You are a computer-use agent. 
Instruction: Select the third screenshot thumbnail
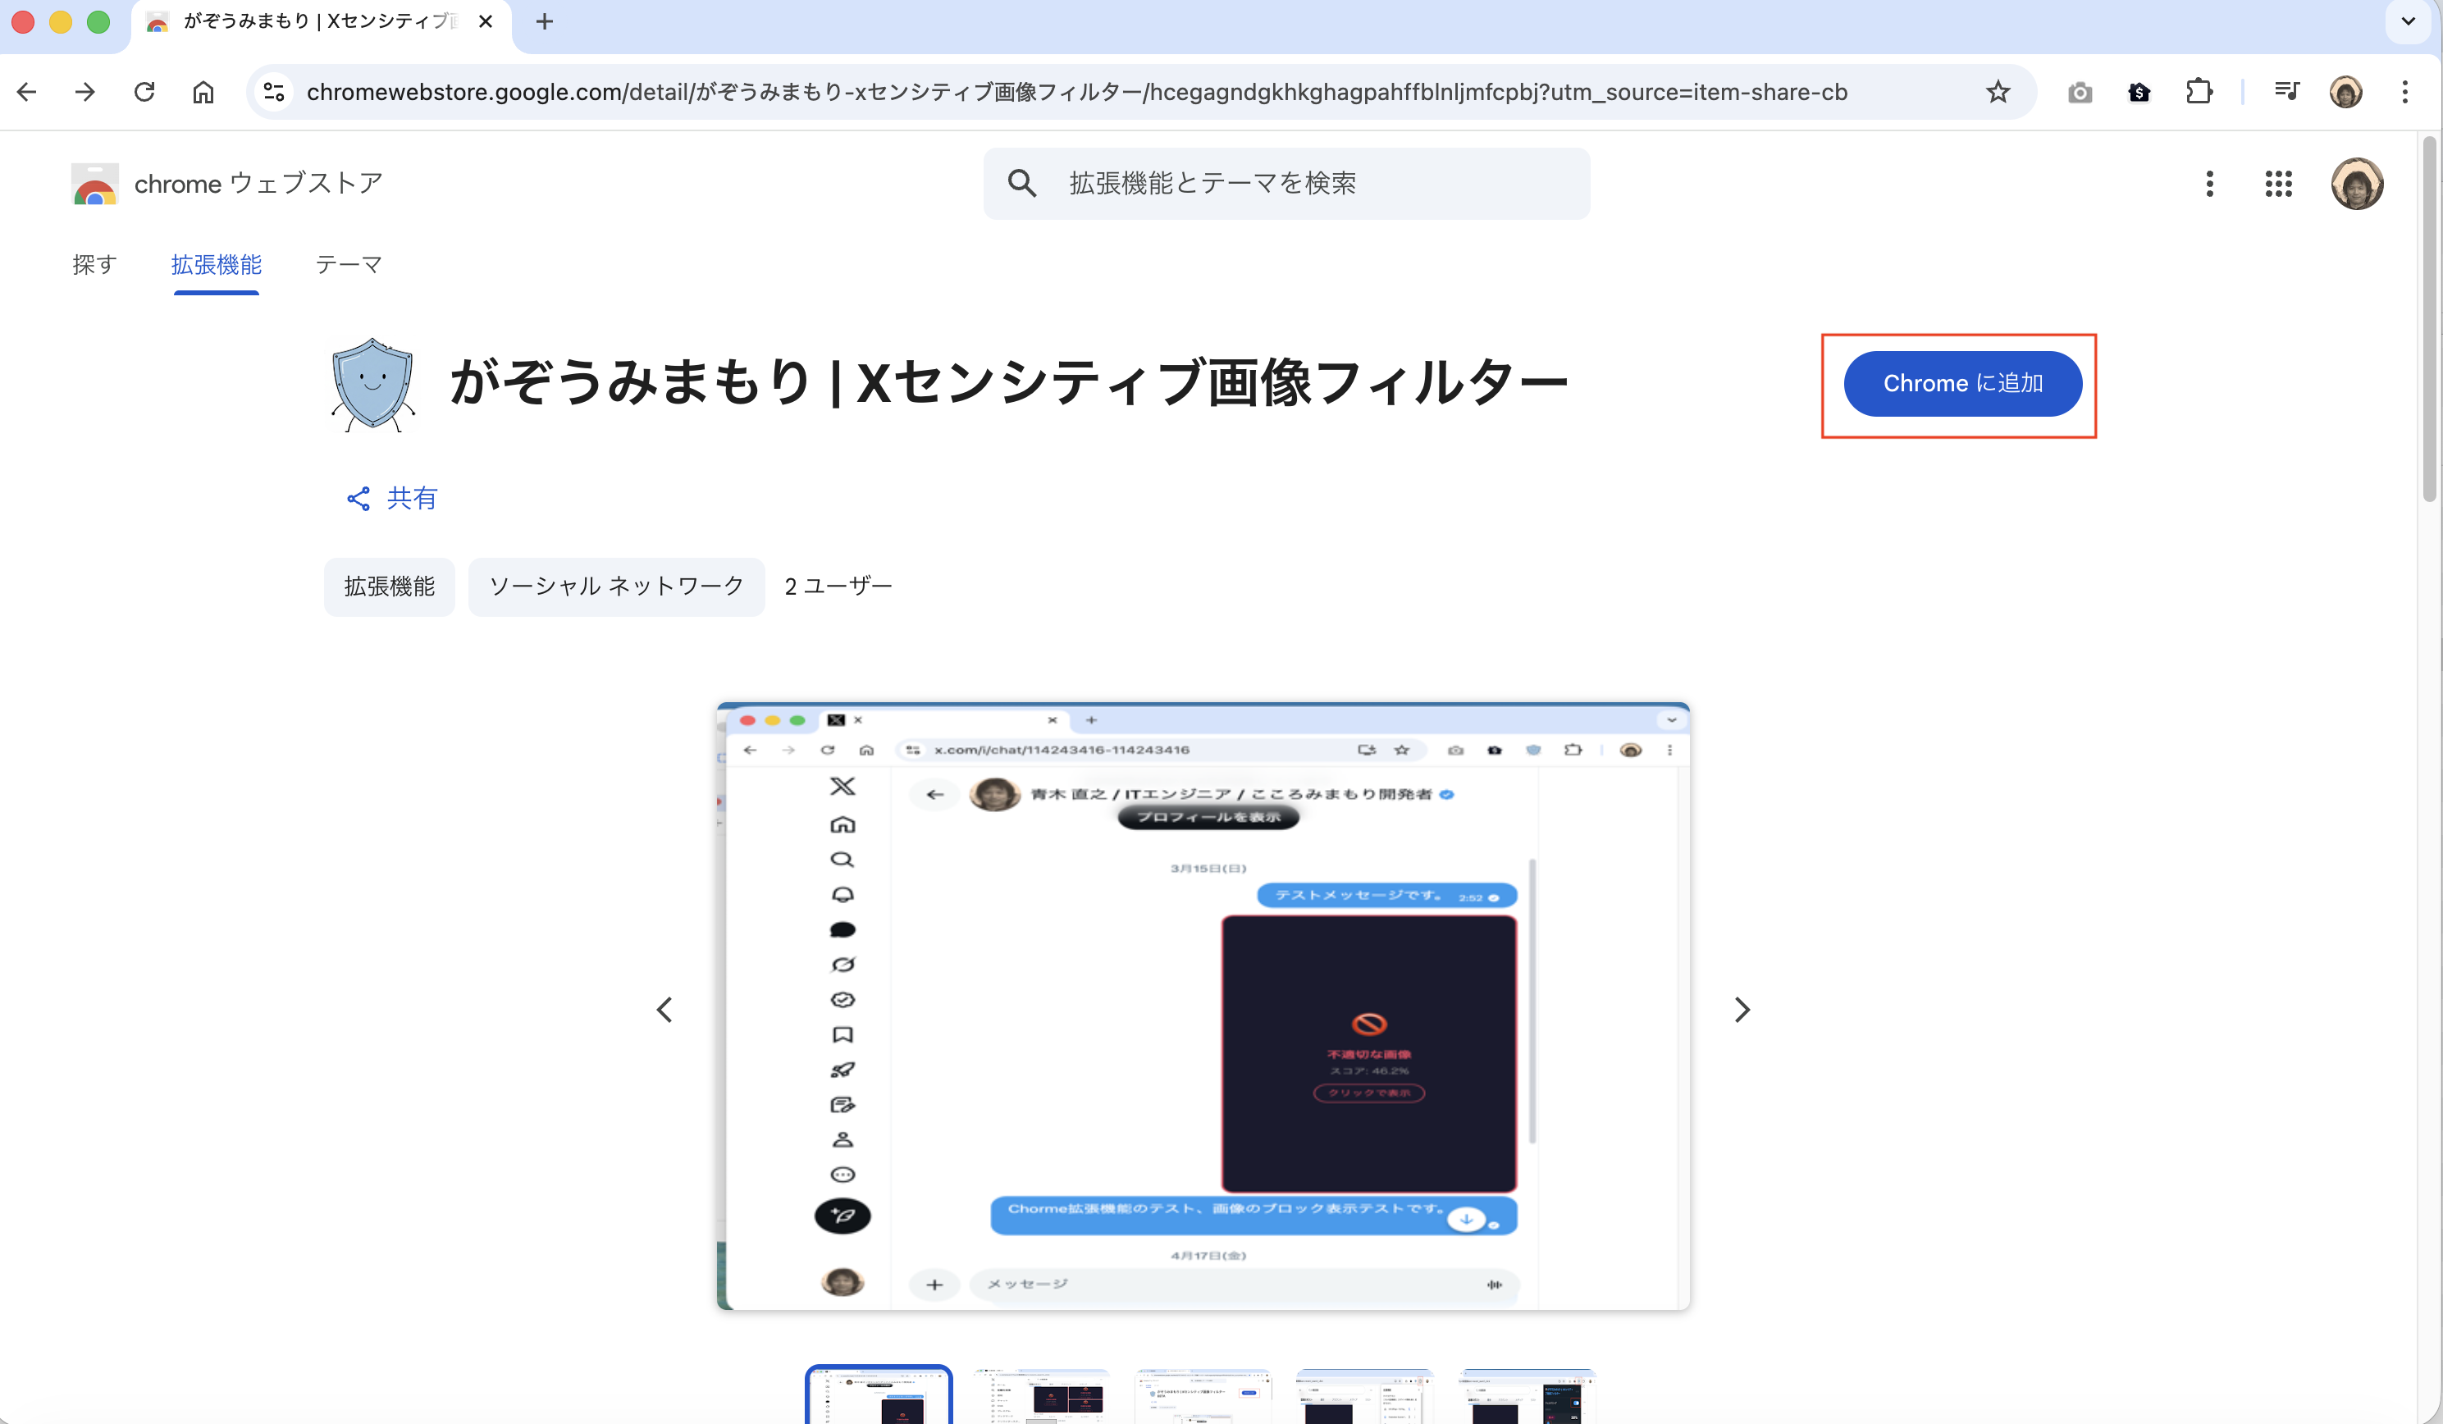(1202, 1396)
